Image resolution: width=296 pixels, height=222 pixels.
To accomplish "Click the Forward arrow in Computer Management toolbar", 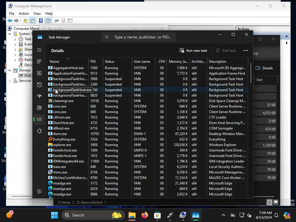I will [x=16, y=21].
